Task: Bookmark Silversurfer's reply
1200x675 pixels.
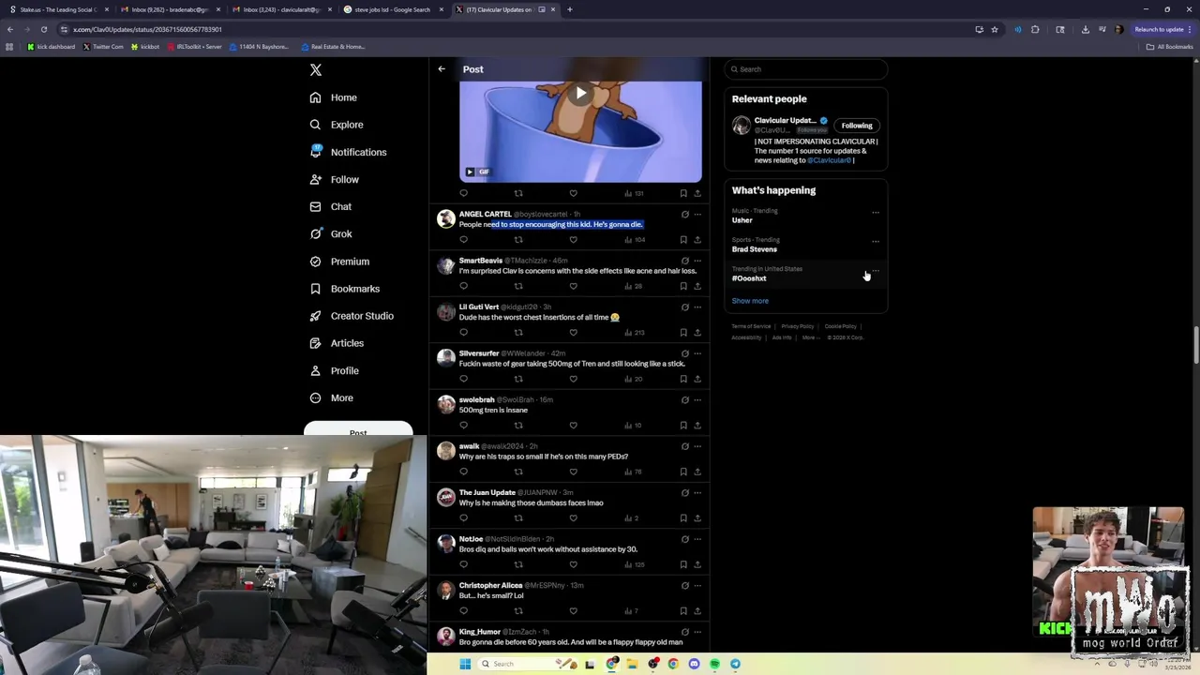Action: [x=683, y=379]
